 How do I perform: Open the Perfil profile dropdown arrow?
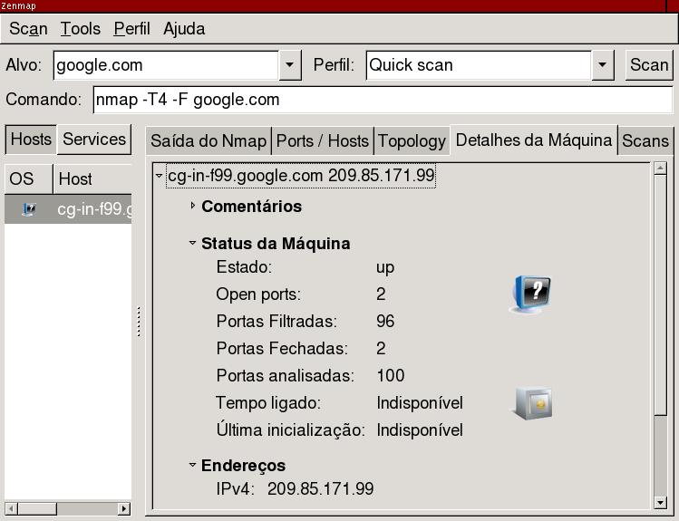(x=602, y=65)
